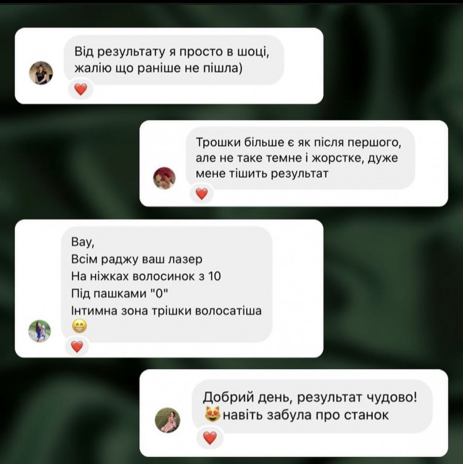
Task: Click heart reaction under 'Від результату' message
Action: coord(80,89)
